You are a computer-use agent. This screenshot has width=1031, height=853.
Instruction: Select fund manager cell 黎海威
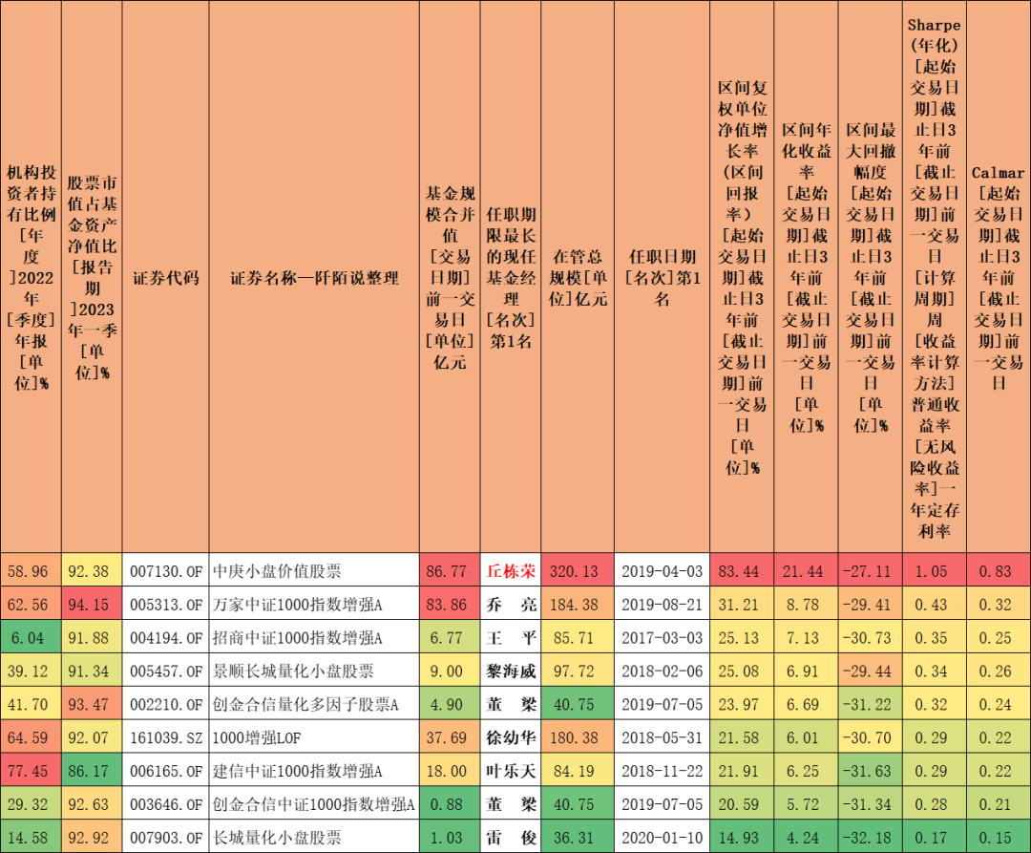(x=511, y=671)
